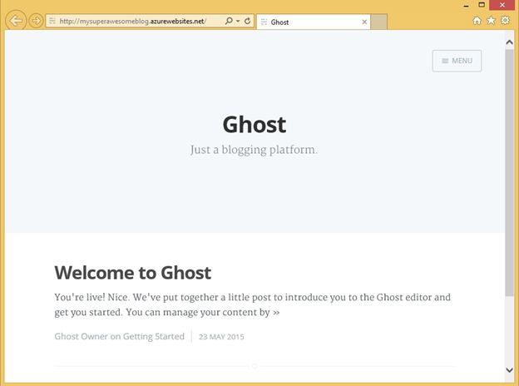Refresh the page with reload icon
519x386 pixels.
247,21
